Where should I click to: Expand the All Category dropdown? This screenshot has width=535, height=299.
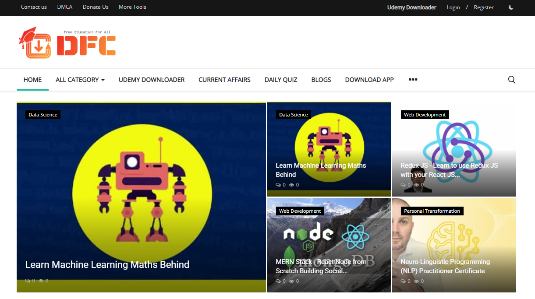pyautogui.click(x=80, y=80)
